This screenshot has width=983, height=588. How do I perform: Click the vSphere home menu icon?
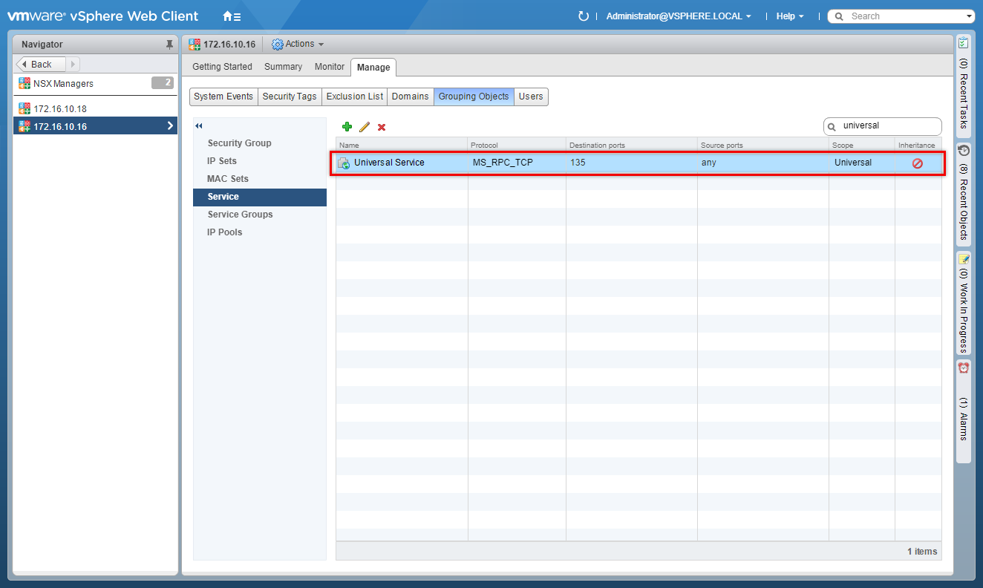click(232, 16)
